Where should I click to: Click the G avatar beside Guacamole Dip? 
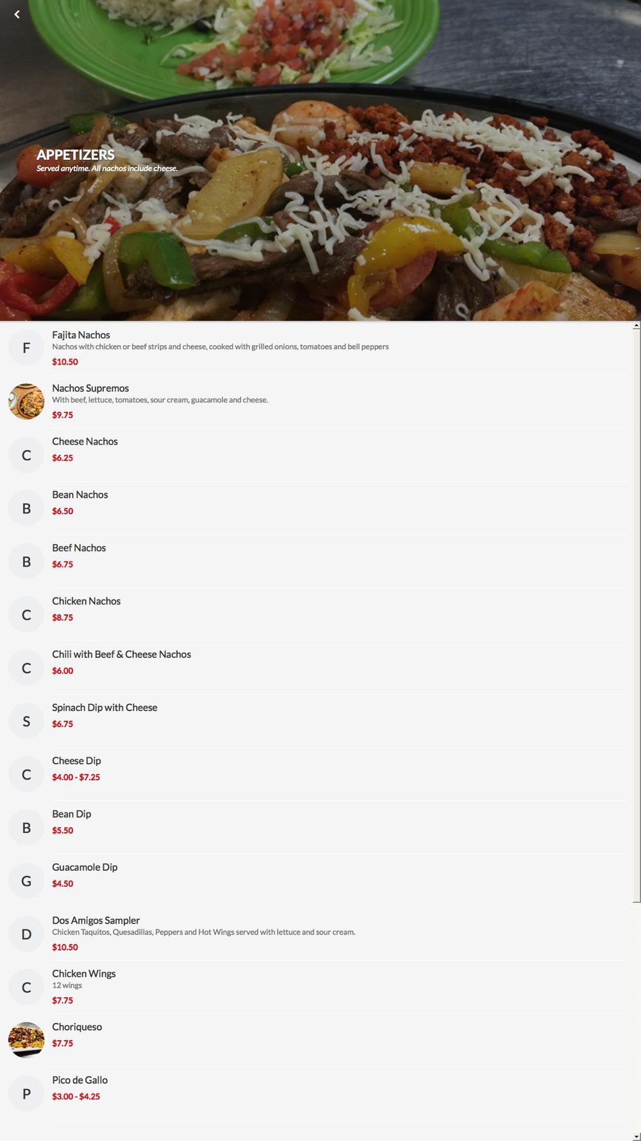point(26,880)
